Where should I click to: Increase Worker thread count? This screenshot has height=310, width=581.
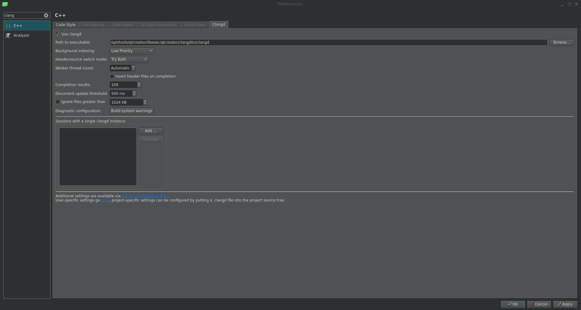133,67
